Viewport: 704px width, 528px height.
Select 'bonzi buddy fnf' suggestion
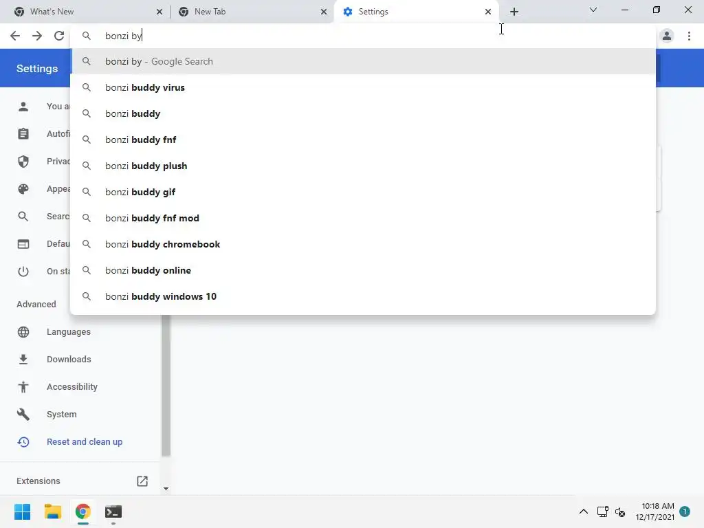point(362,140)
